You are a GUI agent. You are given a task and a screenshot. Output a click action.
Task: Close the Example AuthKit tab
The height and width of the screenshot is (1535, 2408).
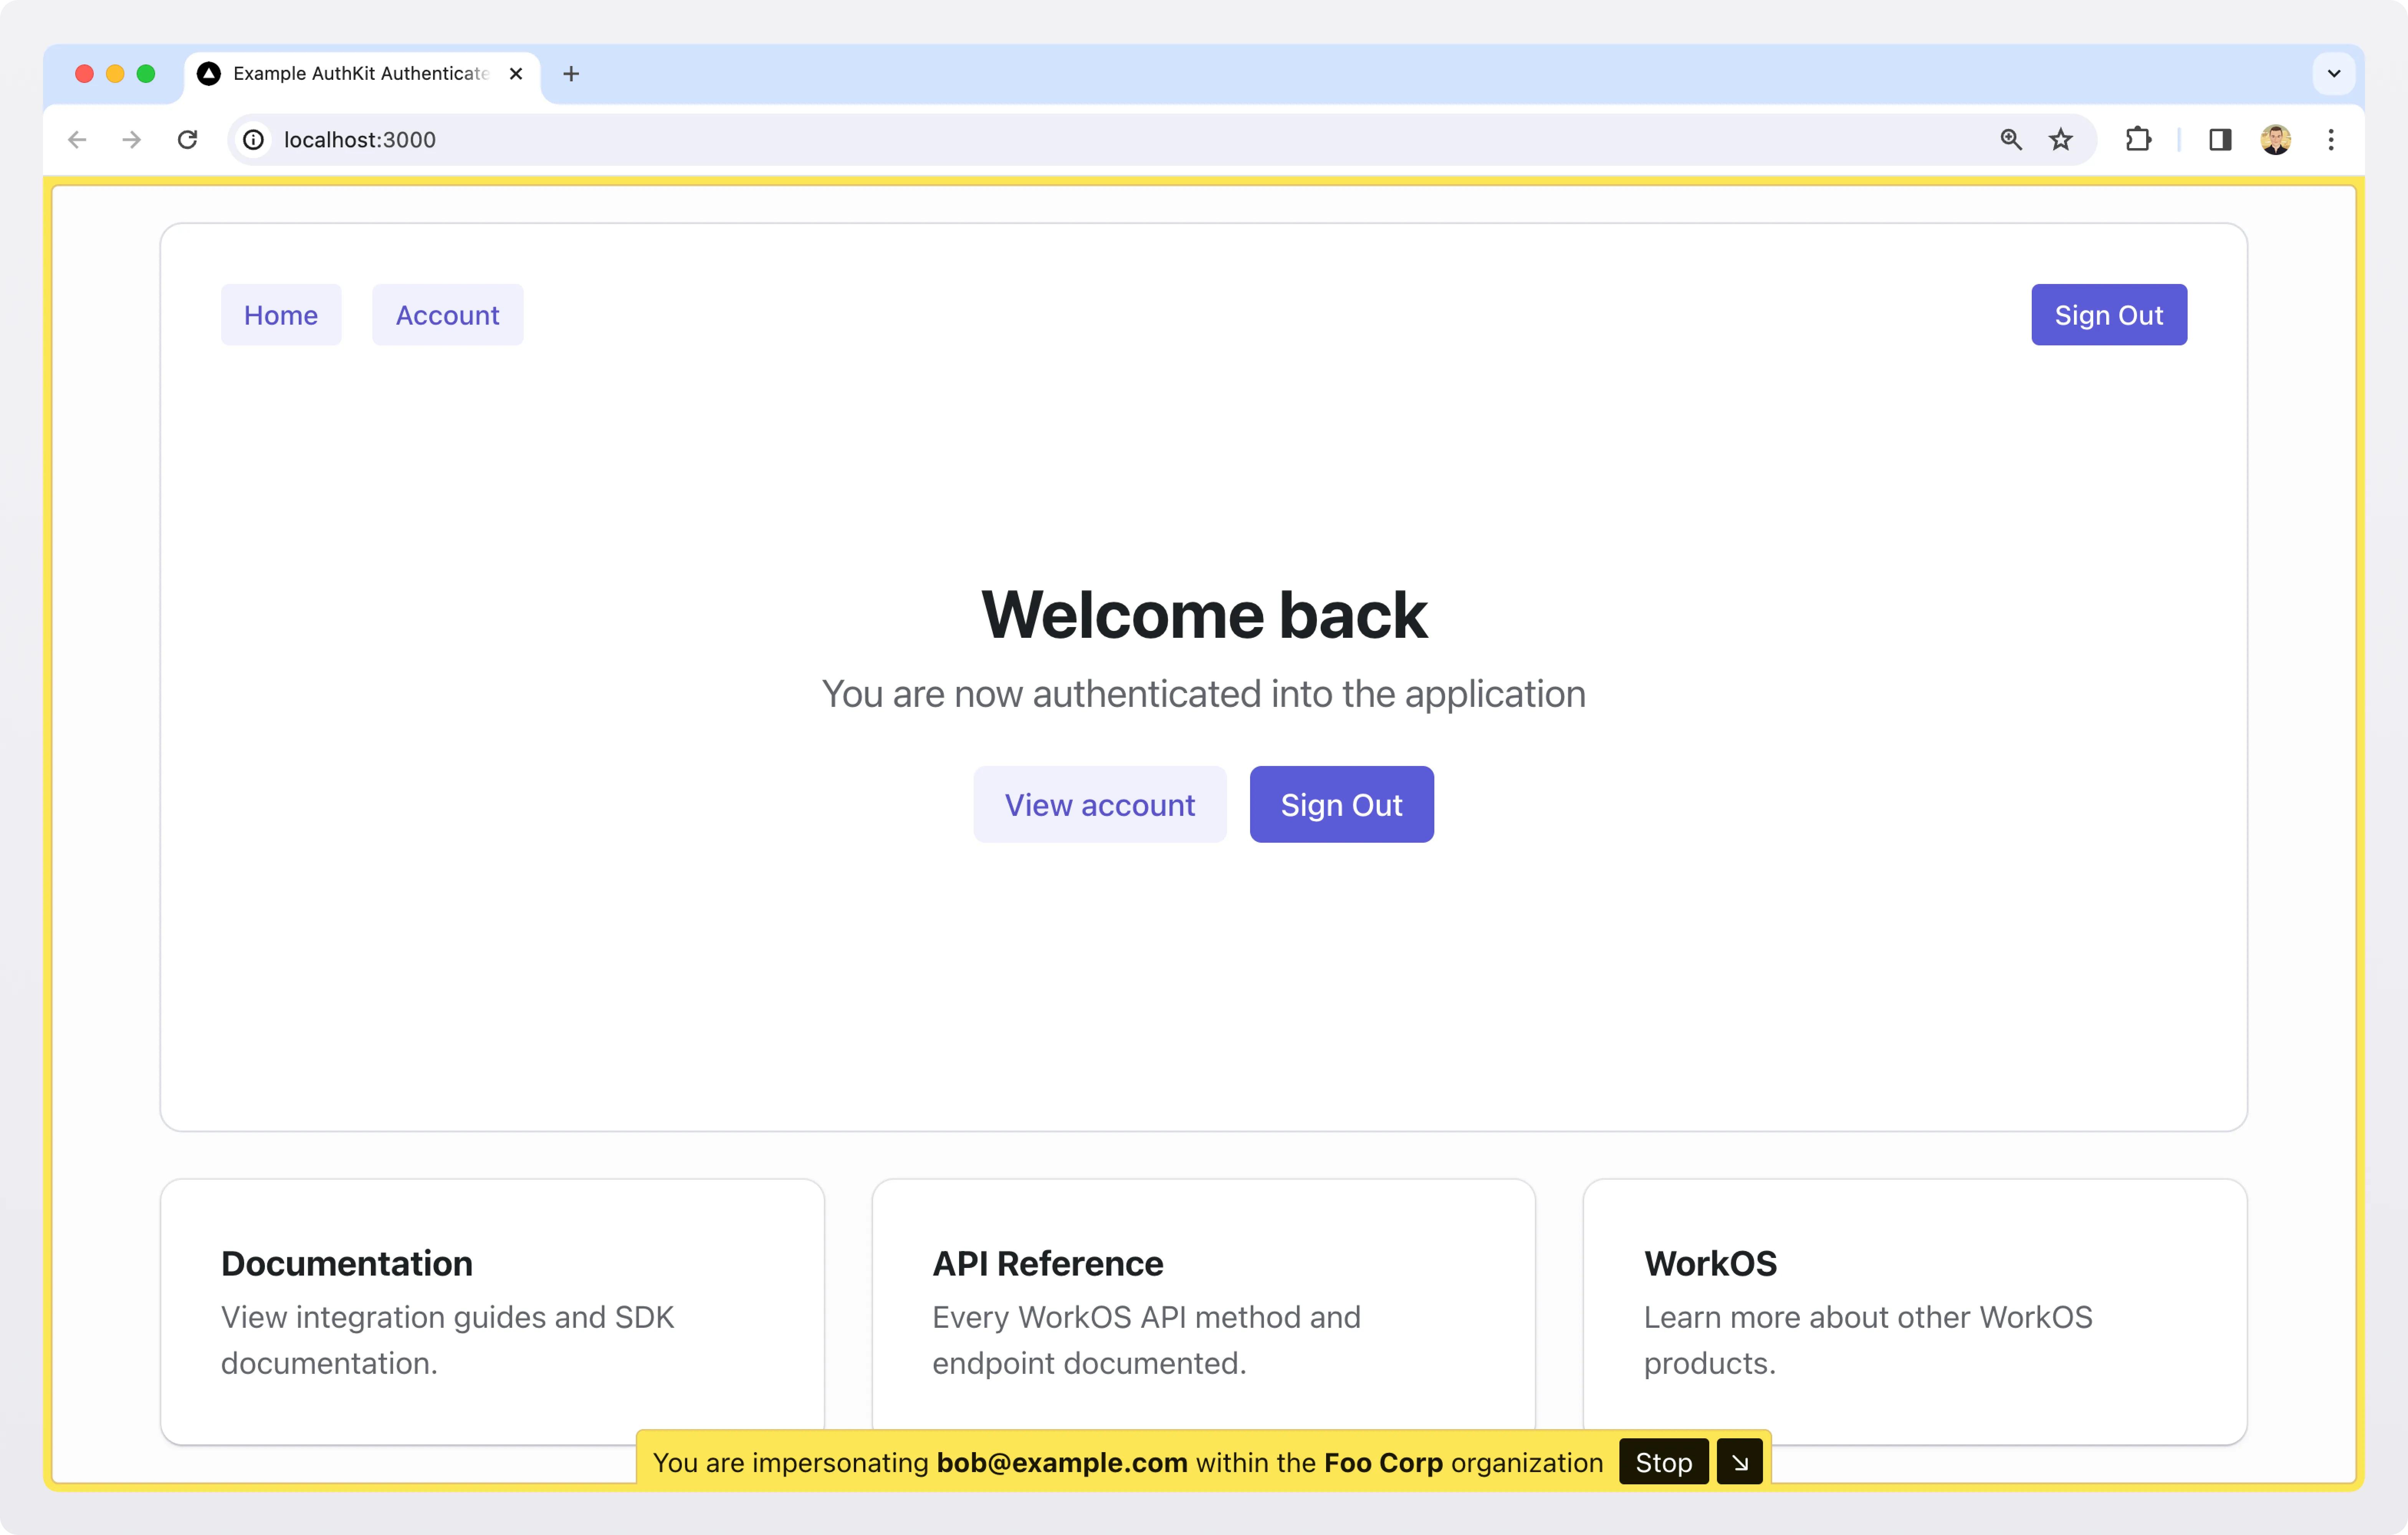516,74
